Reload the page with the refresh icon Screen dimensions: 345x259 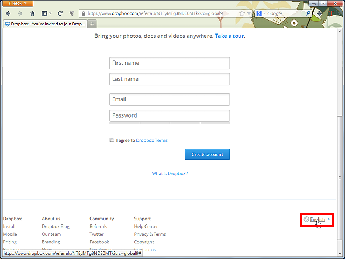(60, 13)
